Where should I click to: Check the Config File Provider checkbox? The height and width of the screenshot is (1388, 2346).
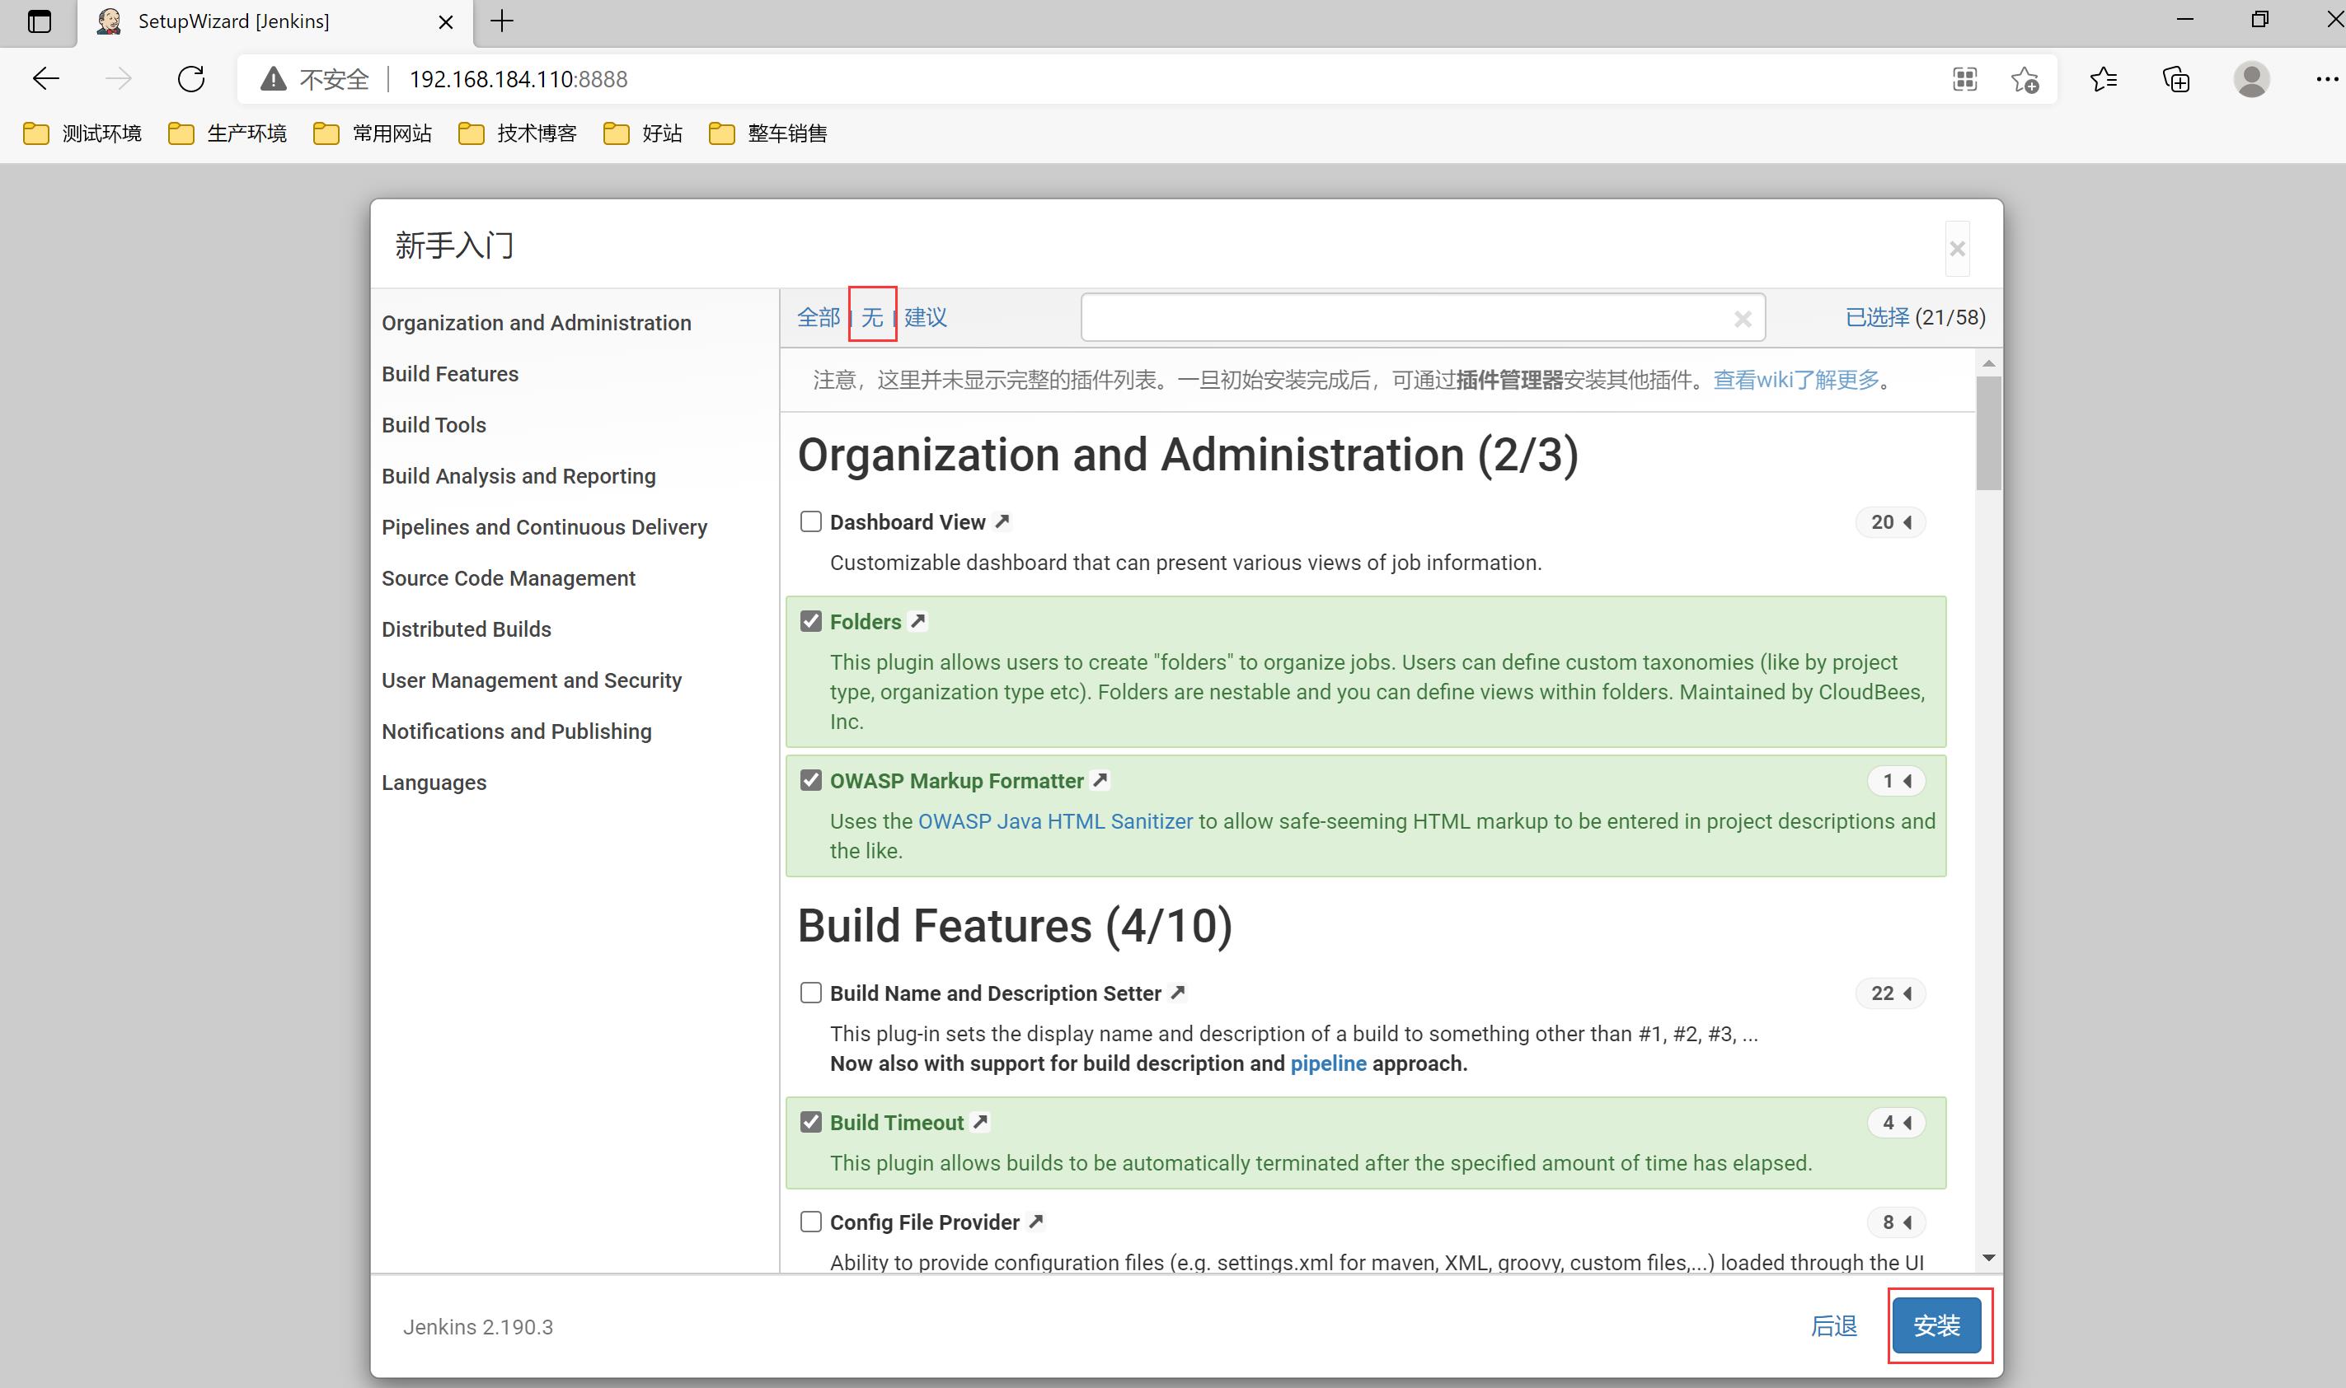(811, 1222)
